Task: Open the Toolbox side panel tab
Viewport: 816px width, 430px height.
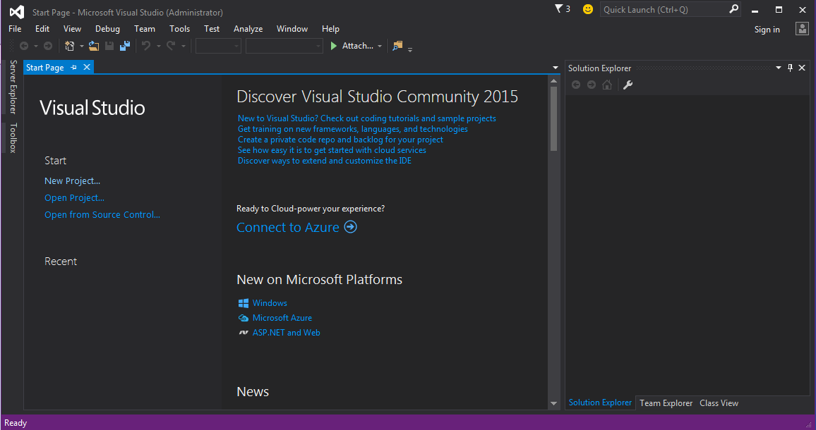Action: (13, 137)
